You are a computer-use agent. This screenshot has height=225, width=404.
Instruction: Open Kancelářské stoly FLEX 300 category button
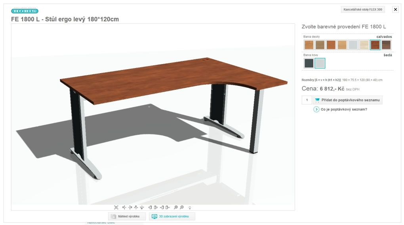(362, 9)
